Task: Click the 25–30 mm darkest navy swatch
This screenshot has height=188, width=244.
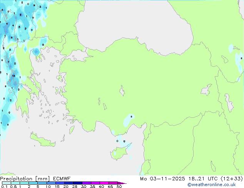Action: pos(77,183)
